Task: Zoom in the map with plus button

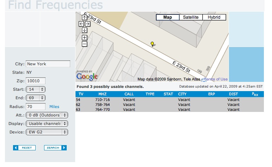Action: pos(84,37)
